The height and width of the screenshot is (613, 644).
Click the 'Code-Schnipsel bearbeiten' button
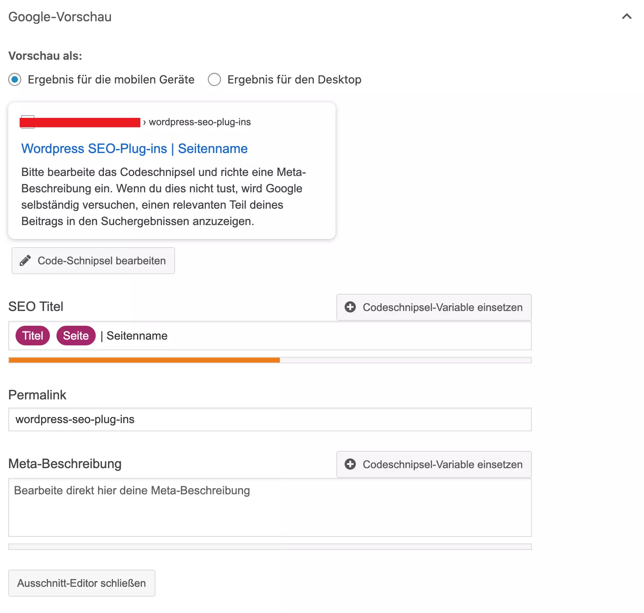click(x=93, y=261)
